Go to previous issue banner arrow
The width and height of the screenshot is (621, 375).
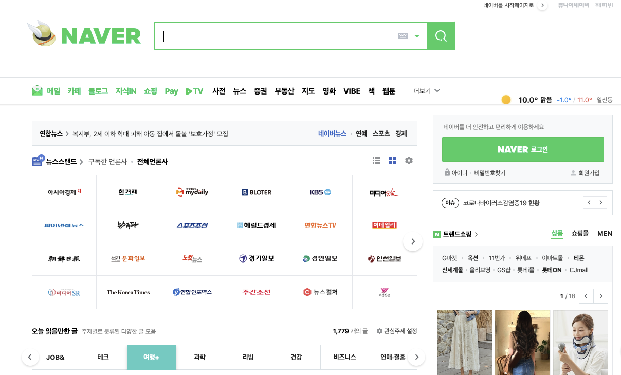(589, 202)
